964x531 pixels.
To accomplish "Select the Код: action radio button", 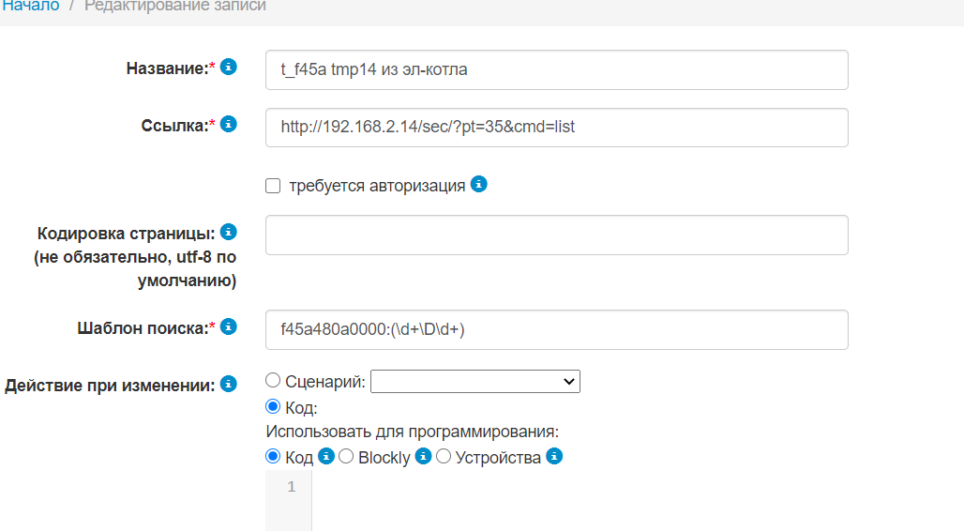I will click(273, 407).
